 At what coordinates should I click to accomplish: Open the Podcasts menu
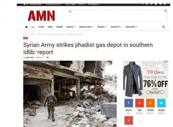(131, 27)
